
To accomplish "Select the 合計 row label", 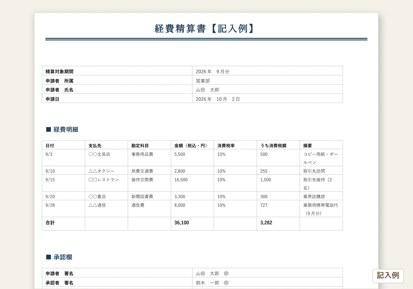I will click(50, 223).
